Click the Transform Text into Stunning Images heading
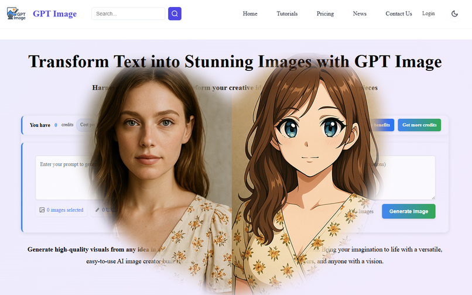This screenshot has height=295, width=472. (x=235, y=61)
